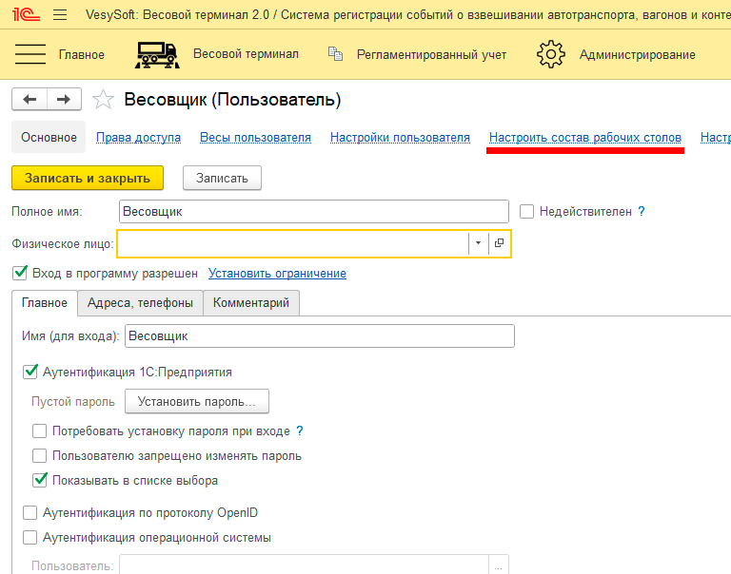
Task: Switch to the Адреса, телефоны tab
Action: pyautogui.click(x=139, y=302)
